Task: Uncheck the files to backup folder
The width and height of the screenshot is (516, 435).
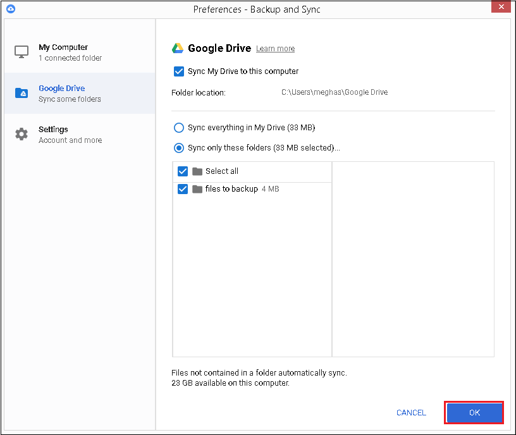Action: click(x=183, y=189)
